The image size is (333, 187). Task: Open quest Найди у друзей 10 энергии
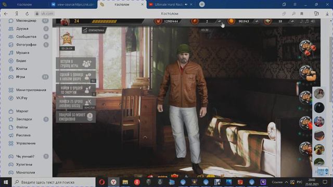75,90
